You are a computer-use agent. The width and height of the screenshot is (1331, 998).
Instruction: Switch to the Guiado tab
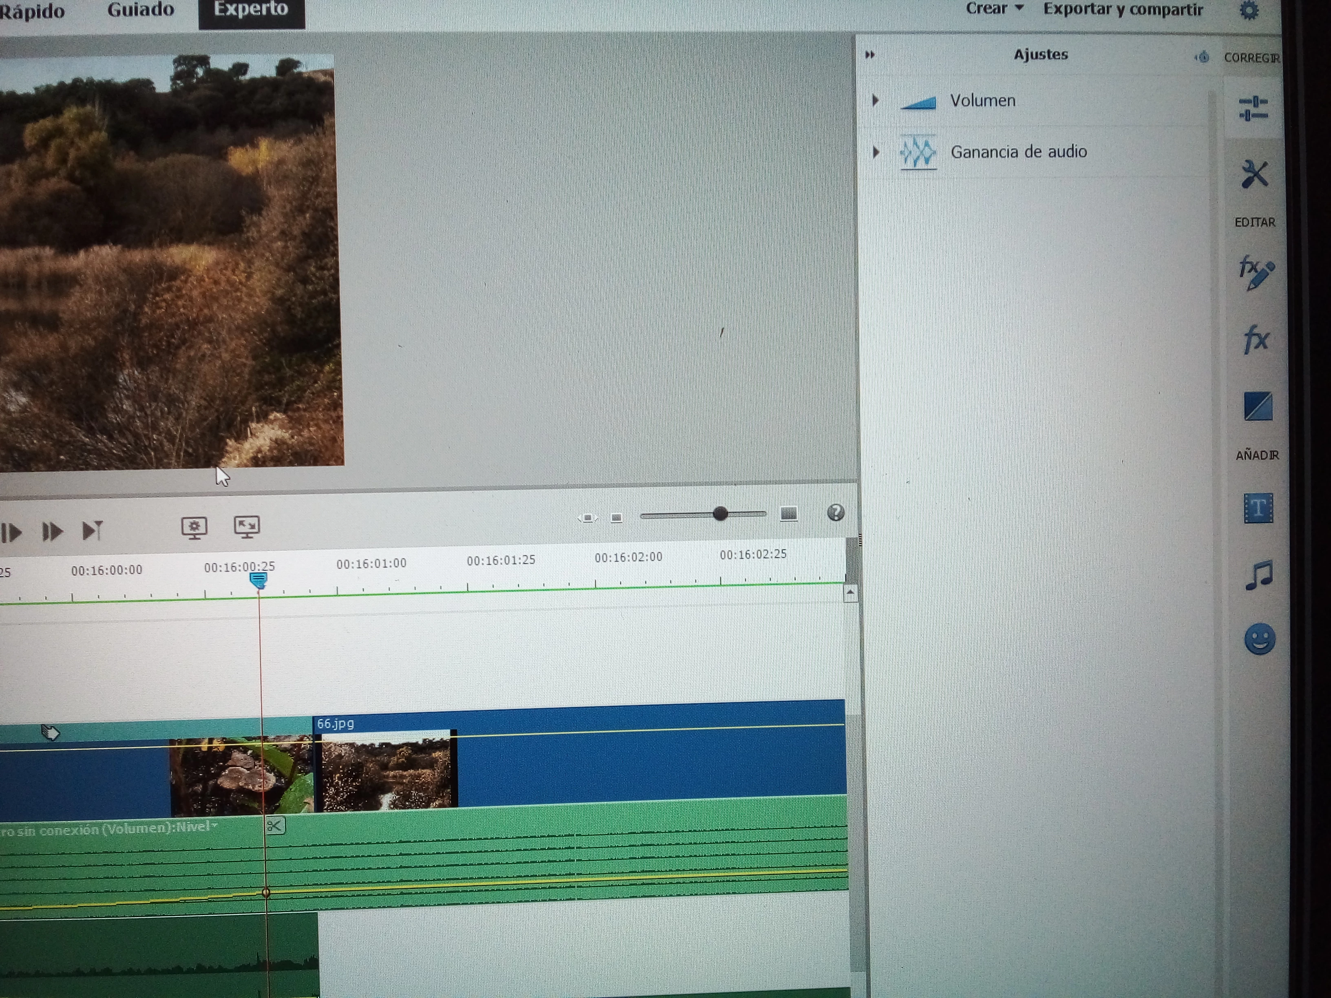pyautogui.click(x=141, y=10)
